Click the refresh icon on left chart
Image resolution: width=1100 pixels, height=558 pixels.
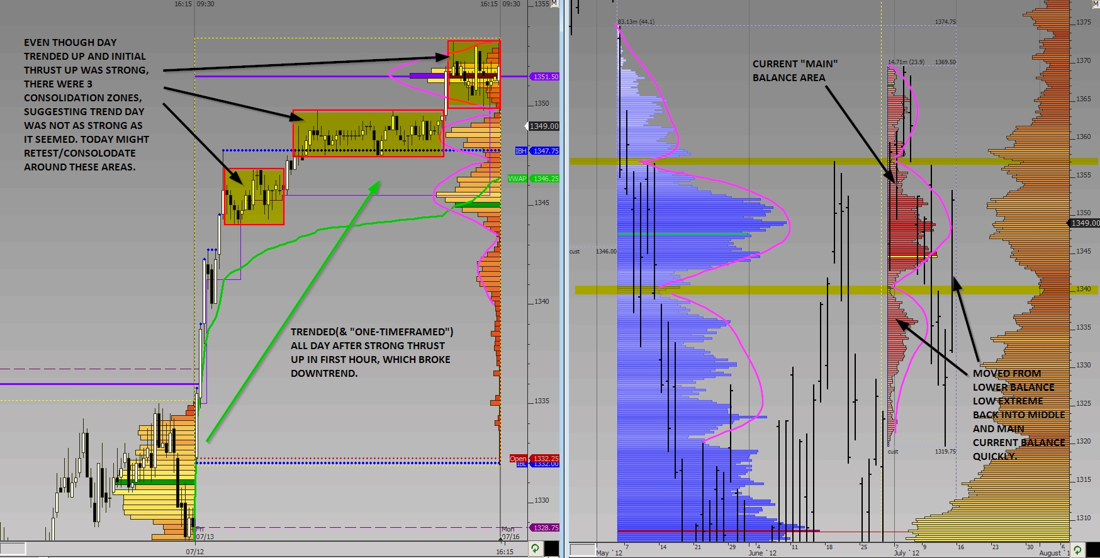tap(535, 549)
